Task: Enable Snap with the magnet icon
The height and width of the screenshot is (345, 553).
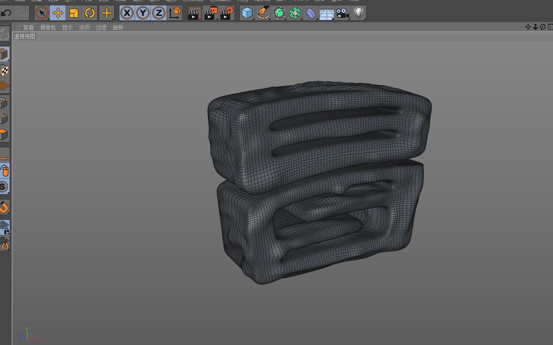Action: (x=4, y=207)
